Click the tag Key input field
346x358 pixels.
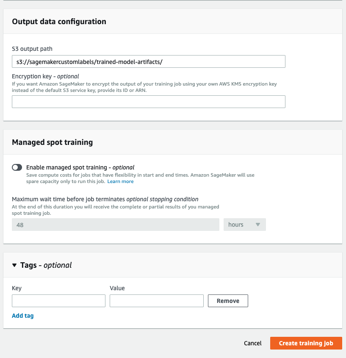(x=58, y=301)
